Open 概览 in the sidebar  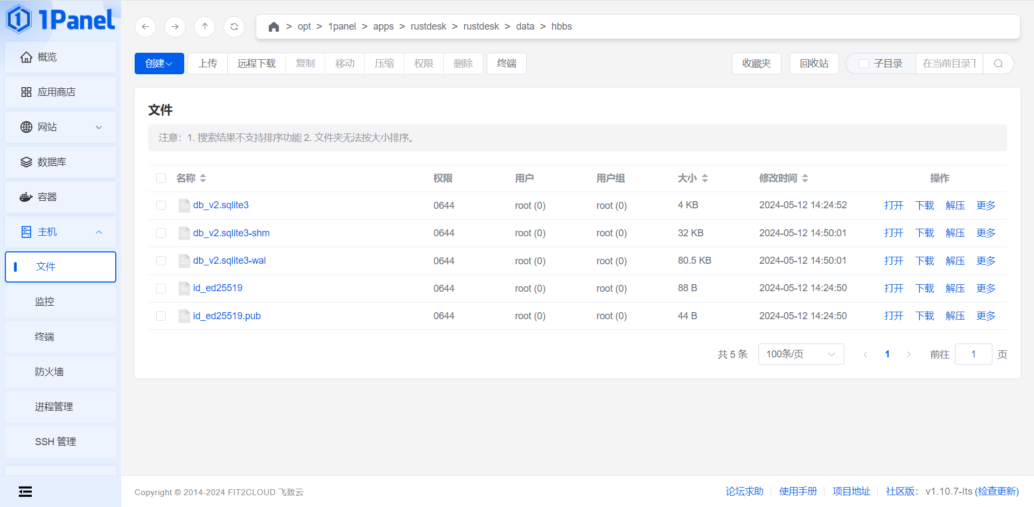(x=60, y=57)
